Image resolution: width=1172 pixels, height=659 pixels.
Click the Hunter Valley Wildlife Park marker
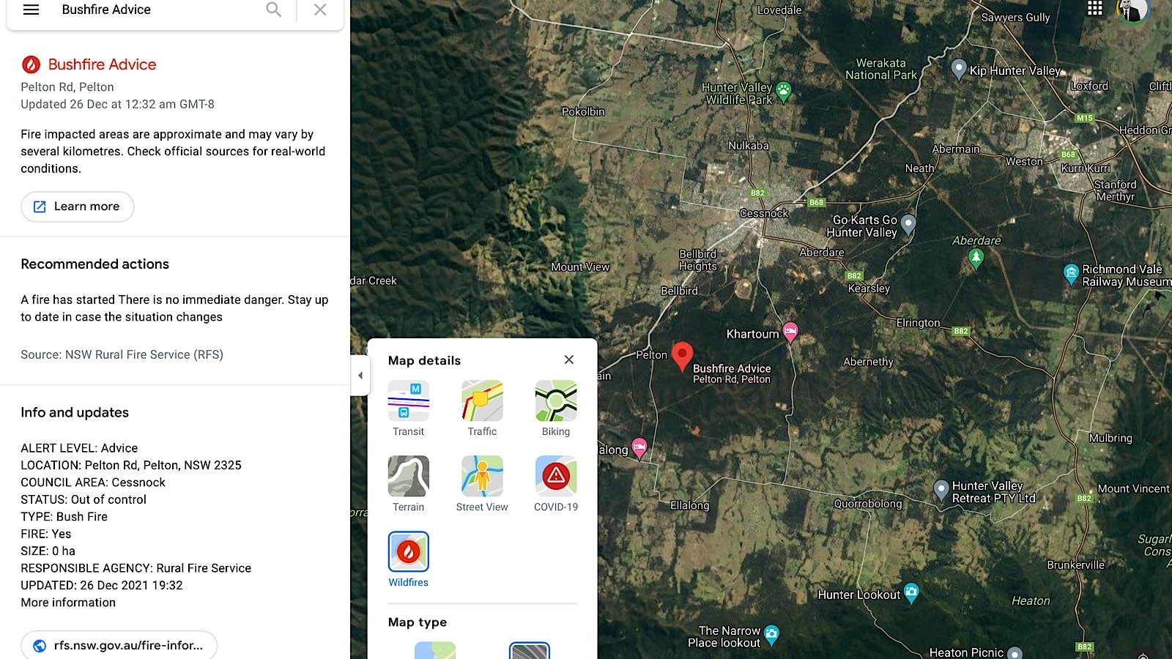pyautogui.click(x=783, y=92)
